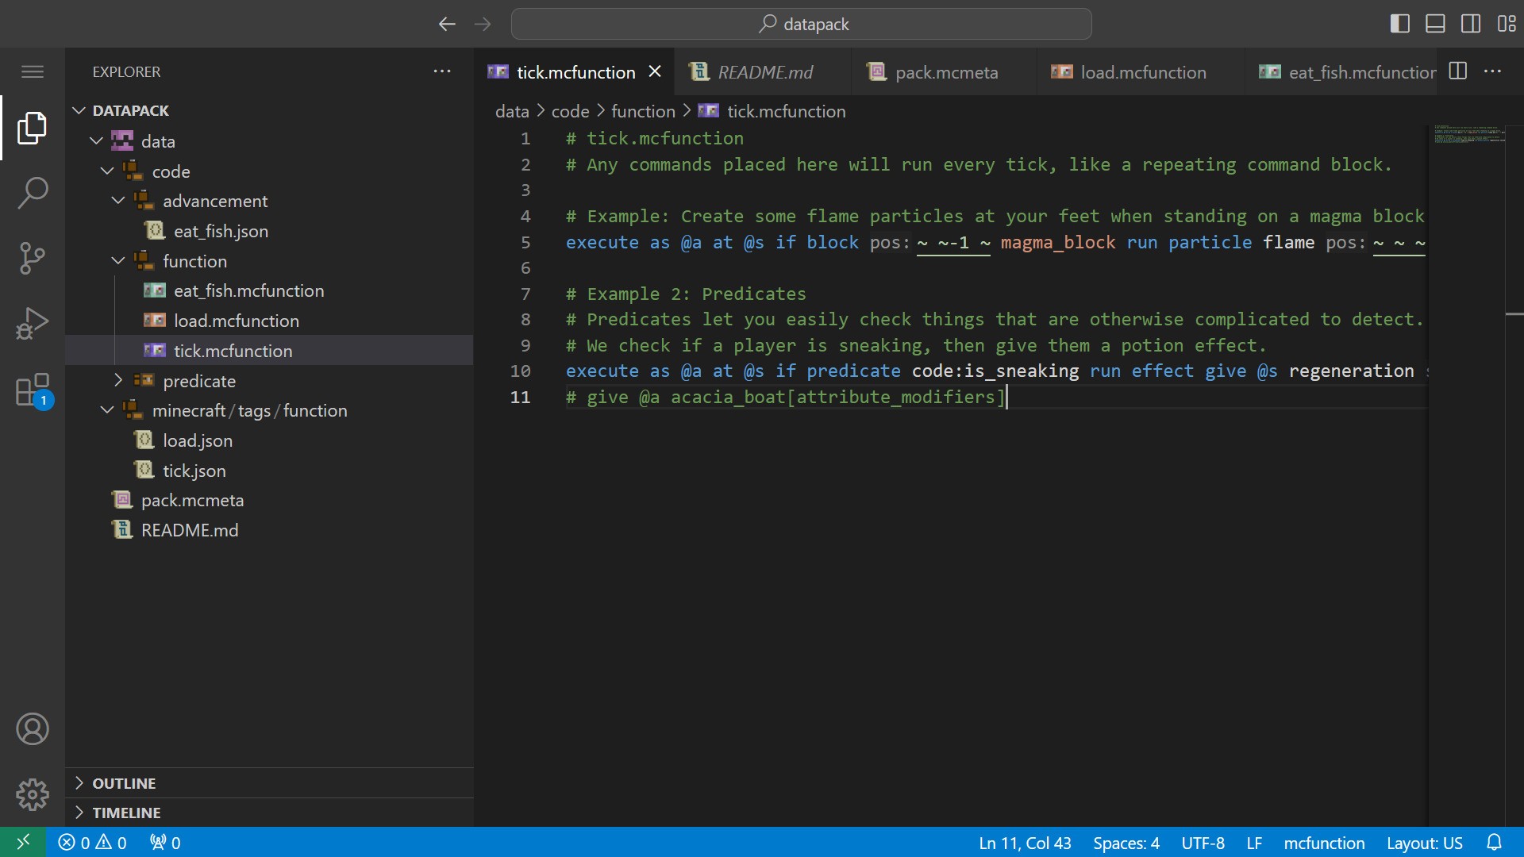Click line number 10 in the gutter
1524x857 pixels.
pos(520,371)
